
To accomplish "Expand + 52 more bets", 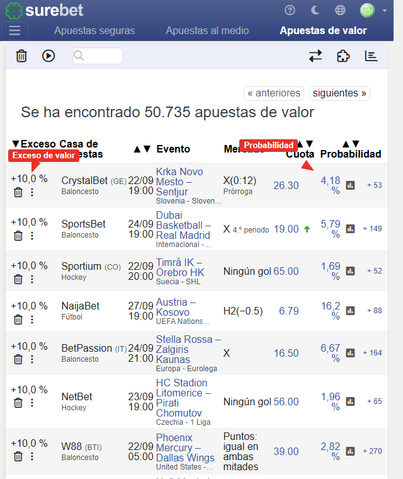I will [x=374, y=271].
